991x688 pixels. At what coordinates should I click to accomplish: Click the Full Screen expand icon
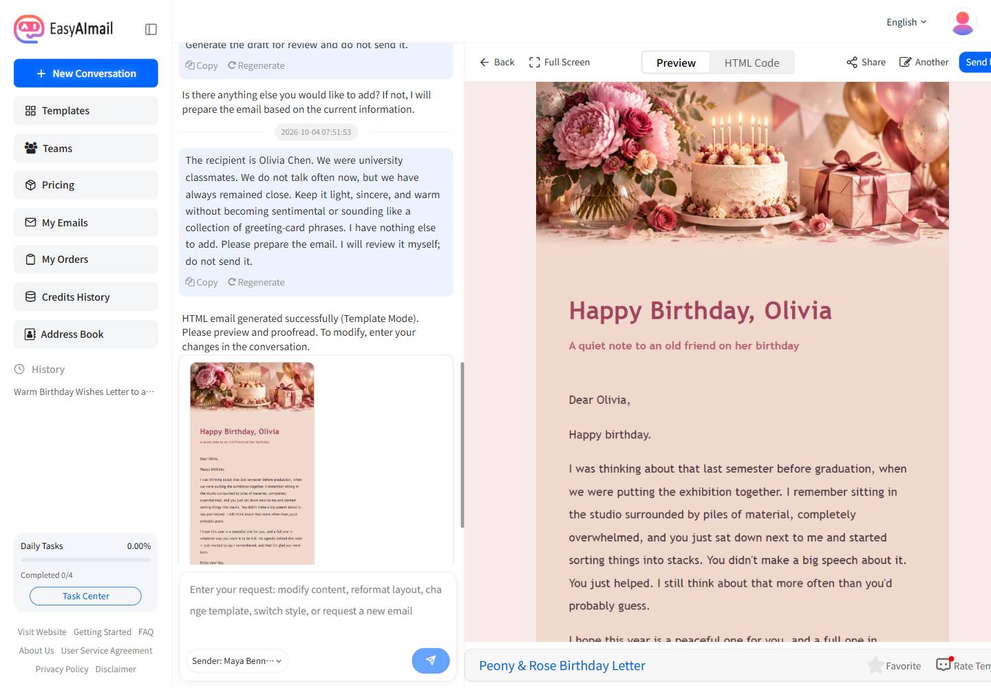coord(534,62)
